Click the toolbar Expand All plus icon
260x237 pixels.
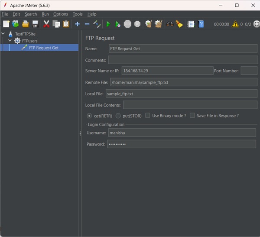[x=77, y=24]
